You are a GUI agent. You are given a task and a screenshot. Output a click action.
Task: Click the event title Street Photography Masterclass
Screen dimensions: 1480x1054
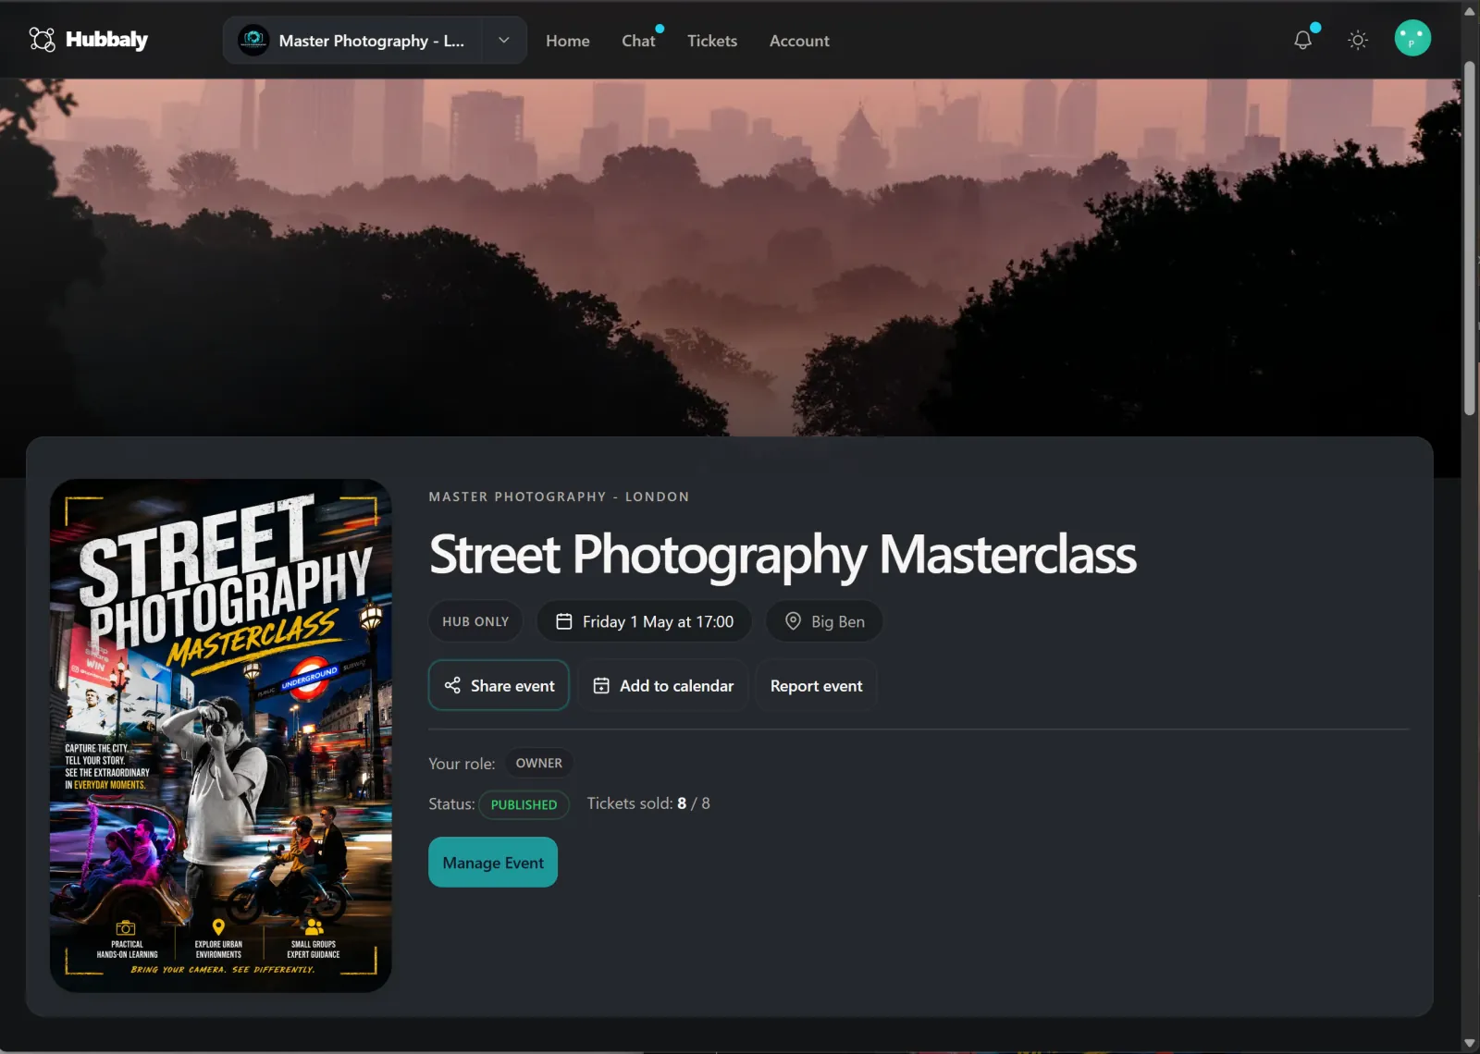pyautogui.click(x=783, y=555)
